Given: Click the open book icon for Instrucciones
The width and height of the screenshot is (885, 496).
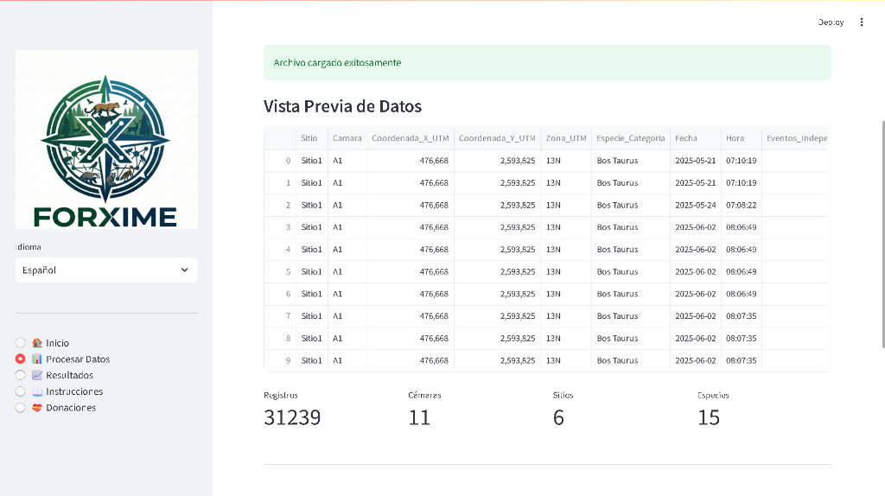Looking at the screenshot, I should (x=37, y=391).
